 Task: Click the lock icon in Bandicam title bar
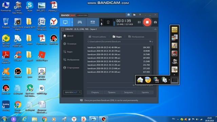pyautogui.click(x=129, y=15)
